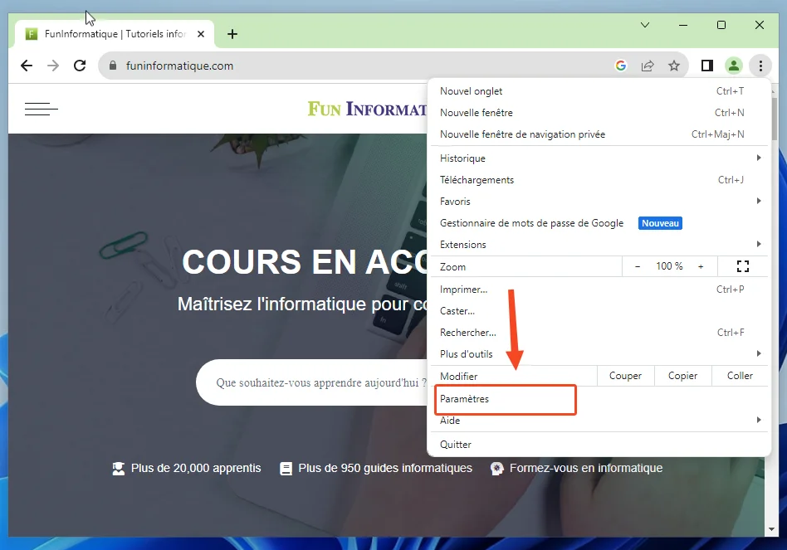Open Téléchargements
The width and height of the screenshot is (787, 550).
tap(598, 180)
